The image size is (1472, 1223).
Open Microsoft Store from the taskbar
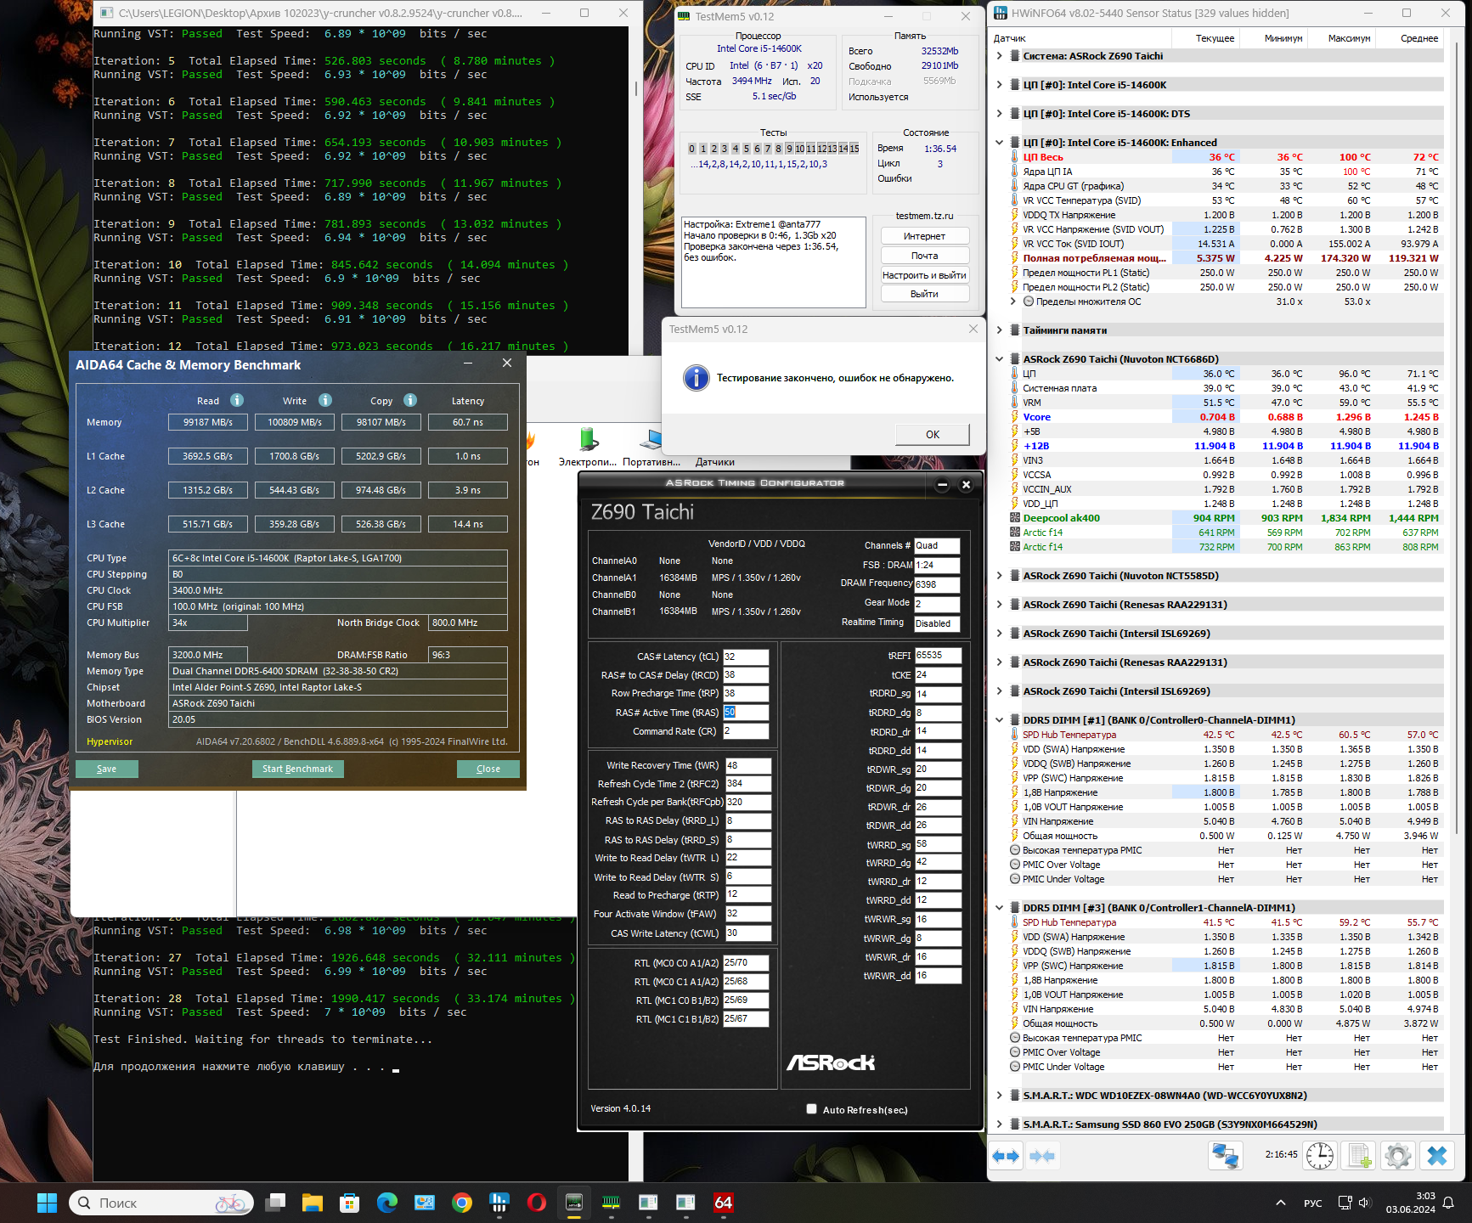click(x=349, y=1203)
